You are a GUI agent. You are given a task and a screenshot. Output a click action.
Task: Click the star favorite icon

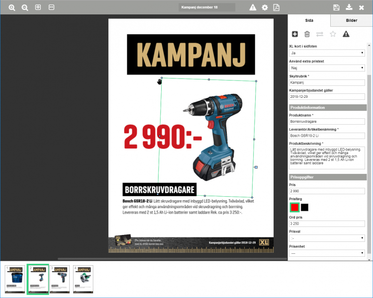point(333,34)
